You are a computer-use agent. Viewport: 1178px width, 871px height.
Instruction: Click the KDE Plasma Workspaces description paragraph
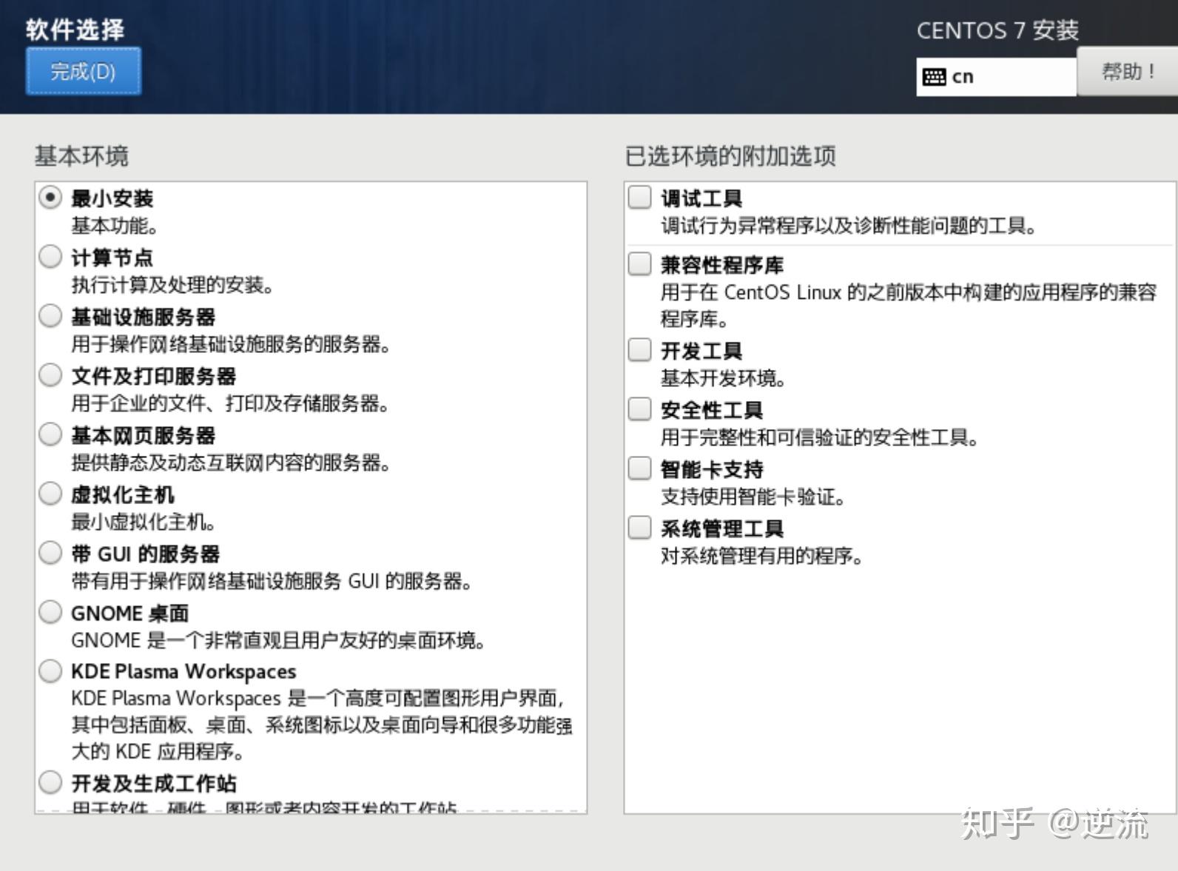pos(322,724)
